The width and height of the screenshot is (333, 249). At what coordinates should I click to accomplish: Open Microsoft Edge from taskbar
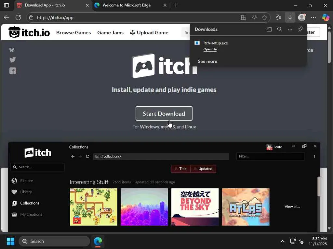98,241
